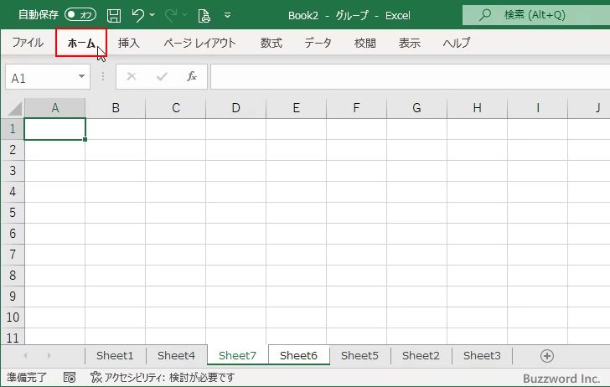Select row 10 header
Viewport: 610px width, 387px height.
tap(13, 317)
